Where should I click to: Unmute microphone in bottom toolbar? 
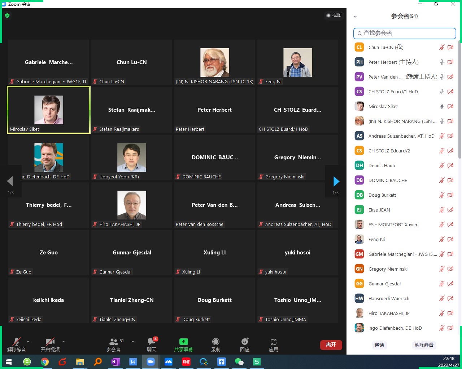[x=17, y=342]
